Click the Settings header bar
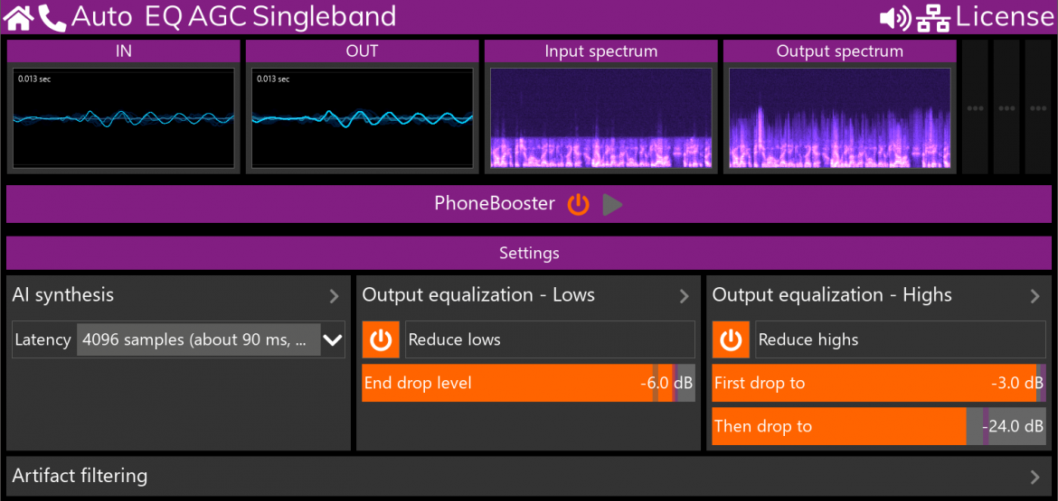1058x501 pixels. point(529,254)
